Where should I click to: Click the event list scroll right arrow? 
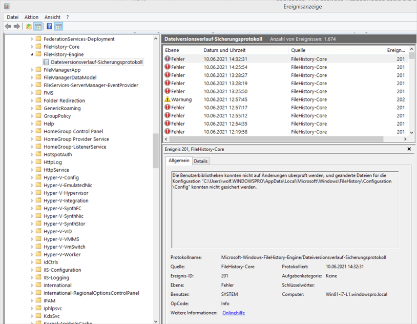[x=405, y=139]
